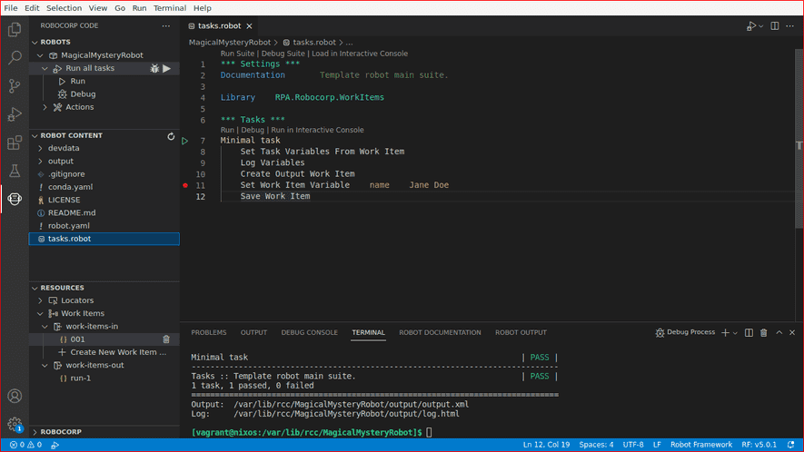Expand the Locators node

(x=40, y=300)
